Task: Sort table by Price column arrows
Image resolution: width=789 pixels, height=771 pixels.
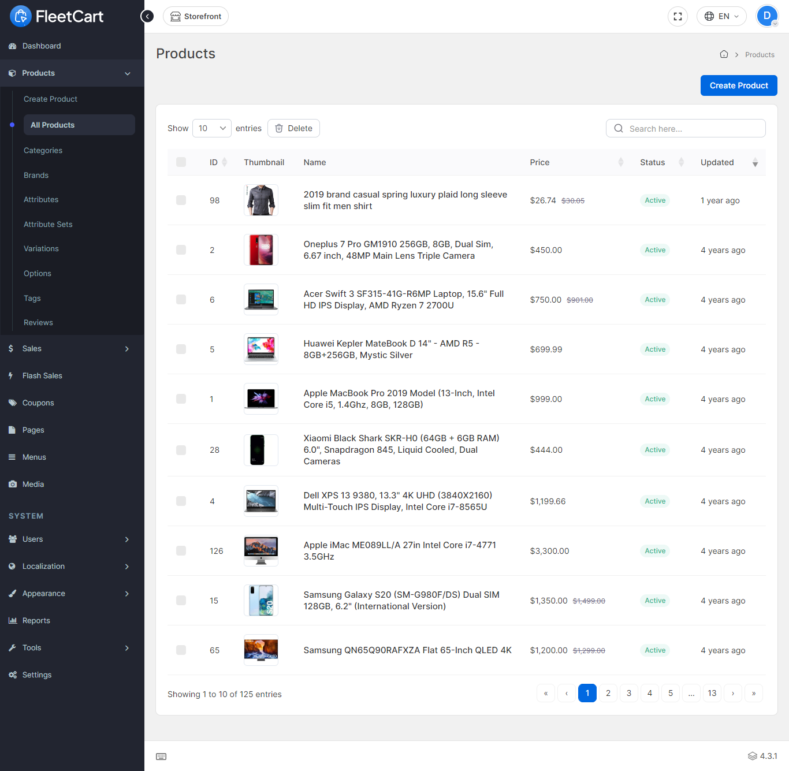Action: [621, 162]
